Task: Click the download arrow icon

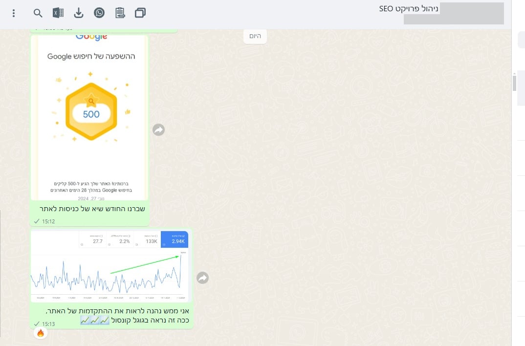Action: [x=79, y=13]
